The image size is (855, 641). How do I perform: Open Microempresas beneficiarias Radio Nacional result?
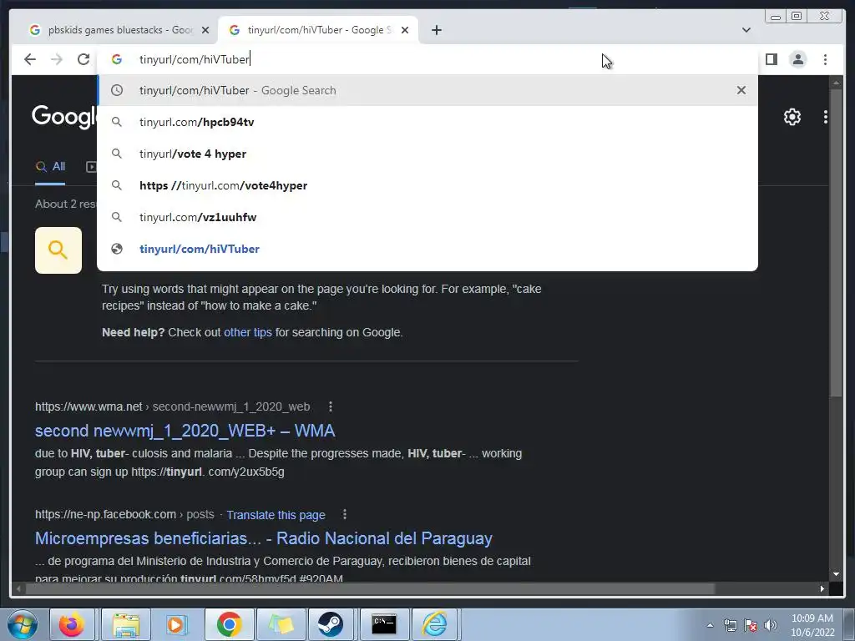coord(263,538)
